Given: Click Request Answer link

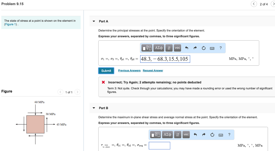Looking at the screenshot, I should [x=153, y=71].
